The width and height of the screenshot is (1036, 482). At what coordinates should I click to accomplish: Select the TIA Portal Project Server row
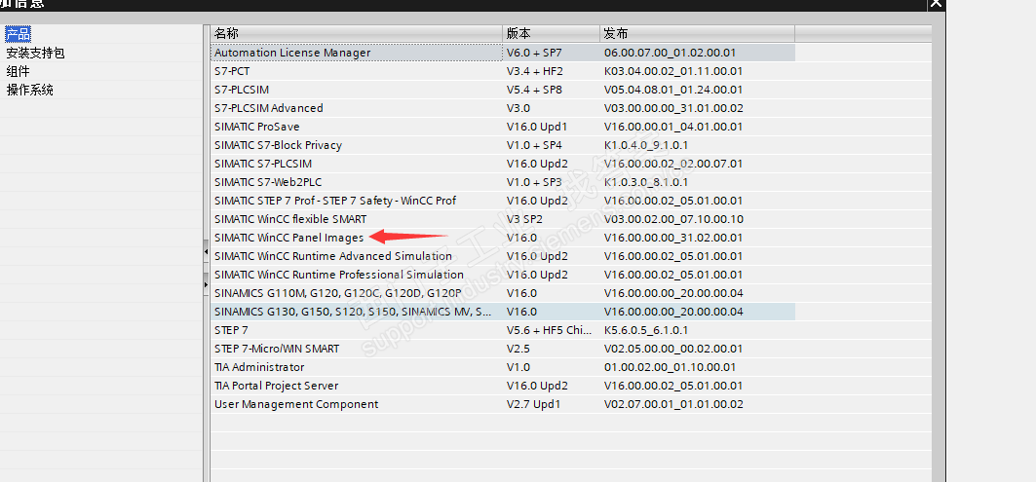coord(277,386)
